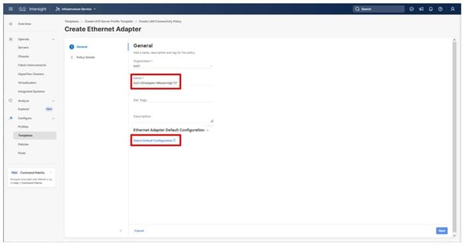Image resolution: width=465 pixels, height=246 pixels.
Task: Click the Set Tags field
Action: (173, 100)
